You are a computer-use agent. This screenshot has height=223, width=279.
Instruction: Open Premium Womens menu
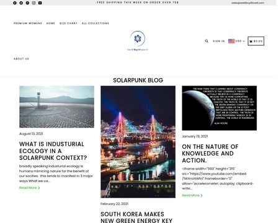click(x=28, y=24)
